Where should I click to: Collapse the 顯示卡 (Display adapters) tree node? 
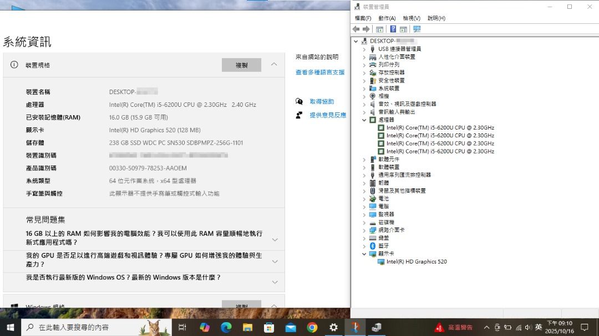364,254
